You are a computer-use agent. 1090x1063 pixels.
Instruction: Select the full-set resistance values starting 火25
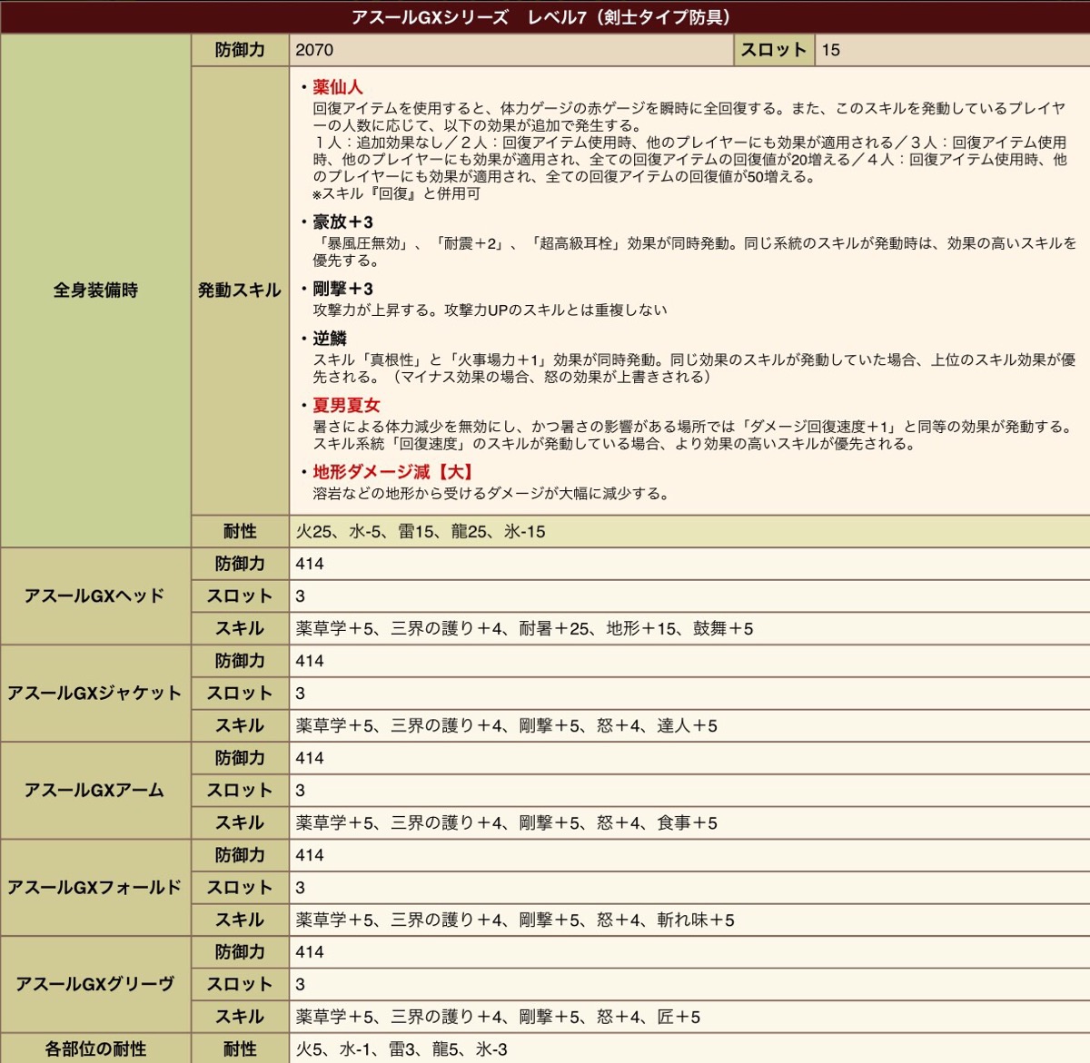(x=421, y=532)
